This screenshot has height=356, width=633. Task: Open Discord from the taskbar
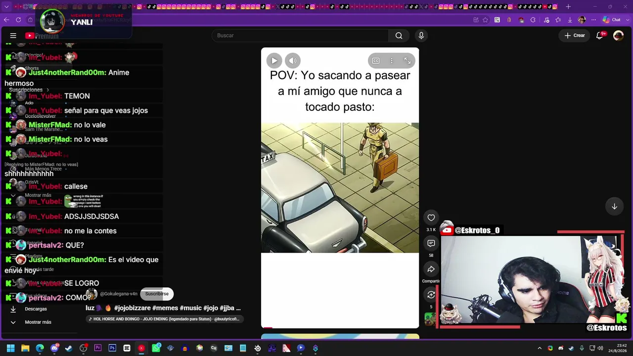(x=54, y=348)
